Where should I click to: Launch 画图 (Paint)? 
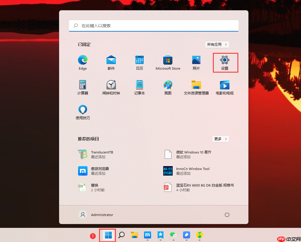click(x=168, y=85)
